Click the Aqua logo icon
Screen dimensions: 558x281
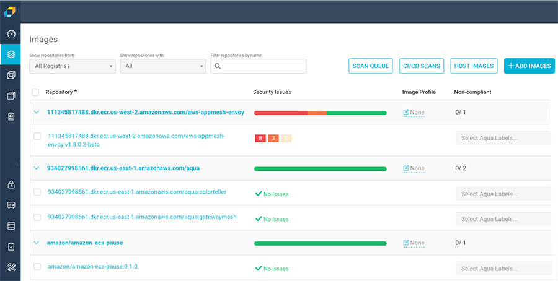coord(9,11)
